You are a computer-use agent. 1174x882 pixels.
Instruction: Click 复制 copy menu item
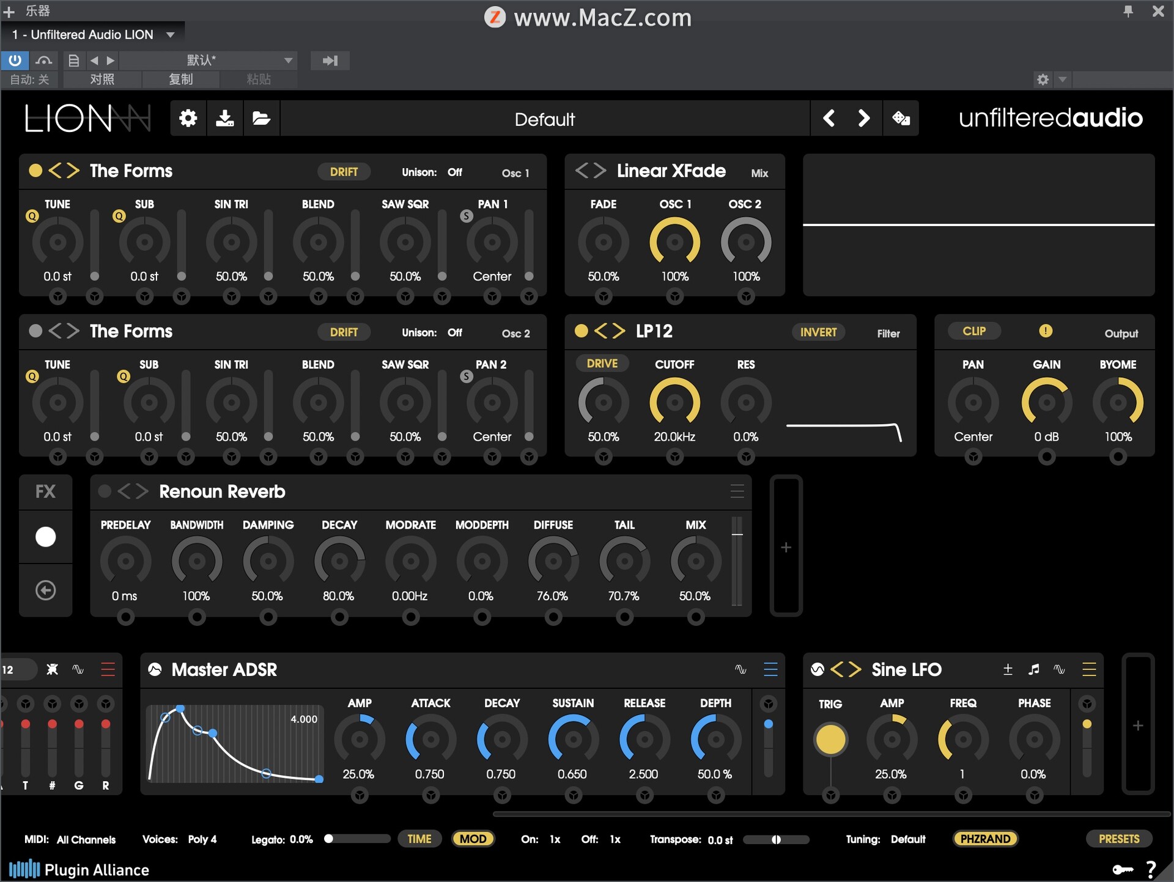click(x=180, y=79)
